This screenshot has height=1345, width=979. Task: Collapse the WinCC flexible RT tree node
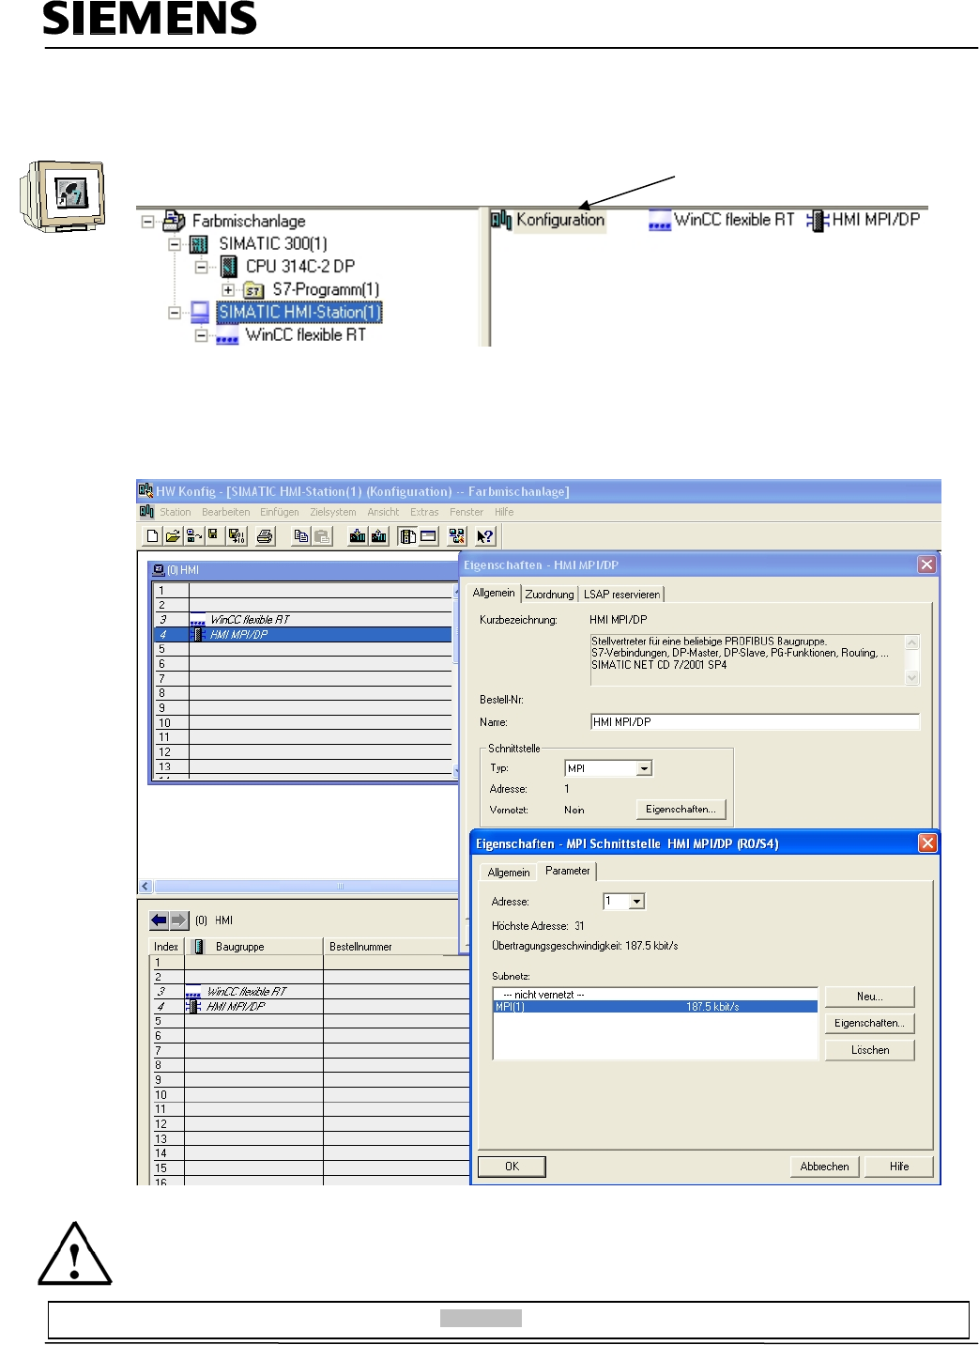201,335
